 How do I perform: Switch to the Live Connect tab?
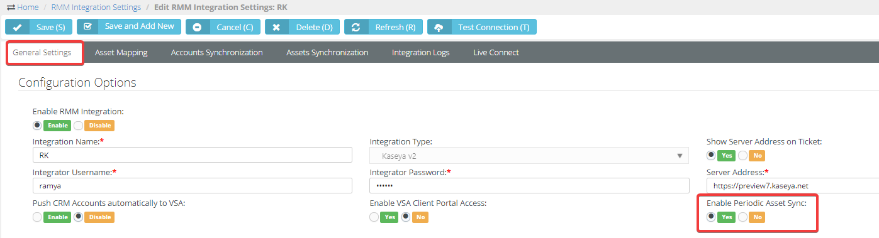tap(496, 53)
